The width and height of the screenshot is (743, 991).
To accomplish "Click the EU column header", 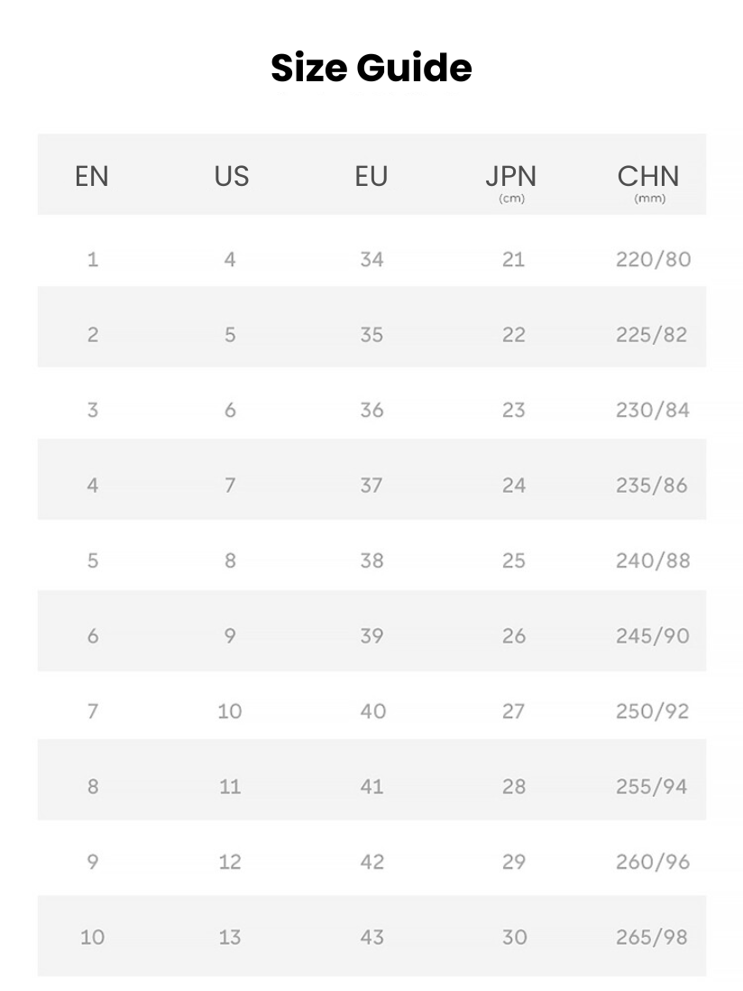I will [371, 176].
